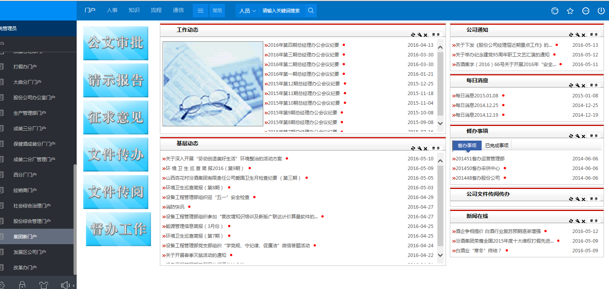The height and width of the screenshot is (289, 609).
Task: Click the speaker announcement icon in sidebar footer
Action: (x=65, y=285)
